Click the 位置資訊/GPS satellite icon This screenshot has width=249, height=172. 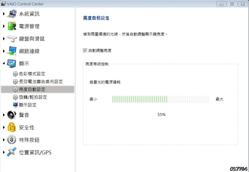12,152
